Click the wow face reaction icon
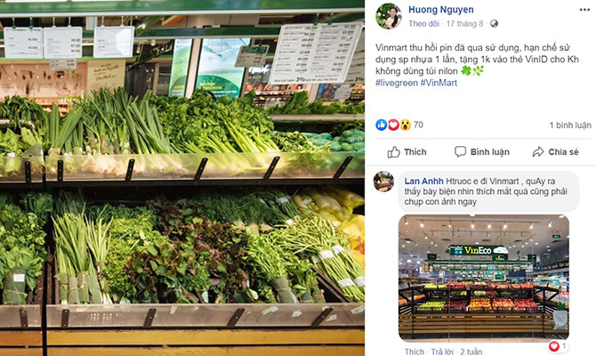 pyautogui.click(x=405, y=125)
